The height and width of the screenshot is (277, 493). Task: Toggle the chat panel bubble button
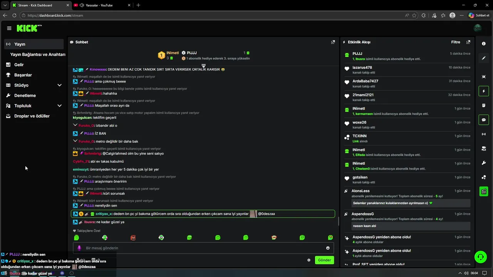click(484, 120)
